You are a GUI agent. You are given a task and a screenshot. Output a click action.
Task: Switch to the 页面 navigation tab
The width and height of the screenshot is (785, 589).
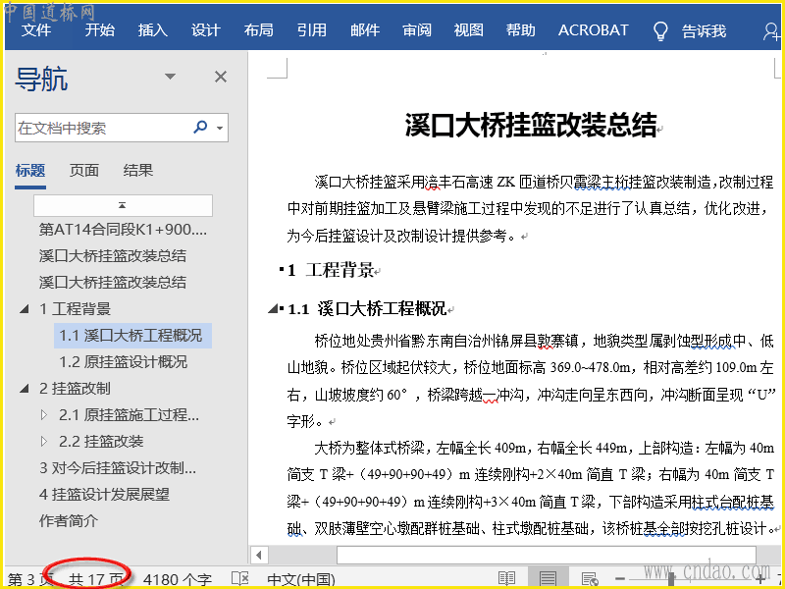(84, 170)
